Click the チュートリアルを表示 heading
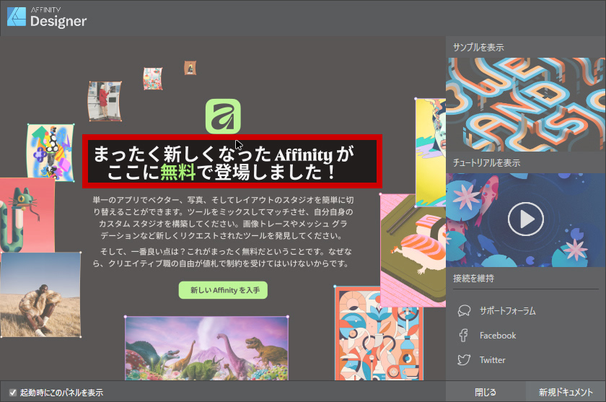606x402 pixels. point(486,162)
